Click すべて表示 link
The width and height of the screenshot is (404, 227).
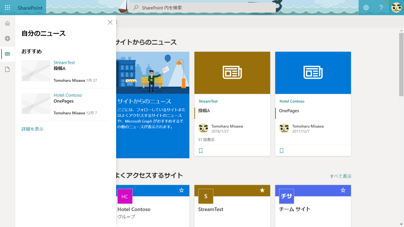tap(341, 176)
